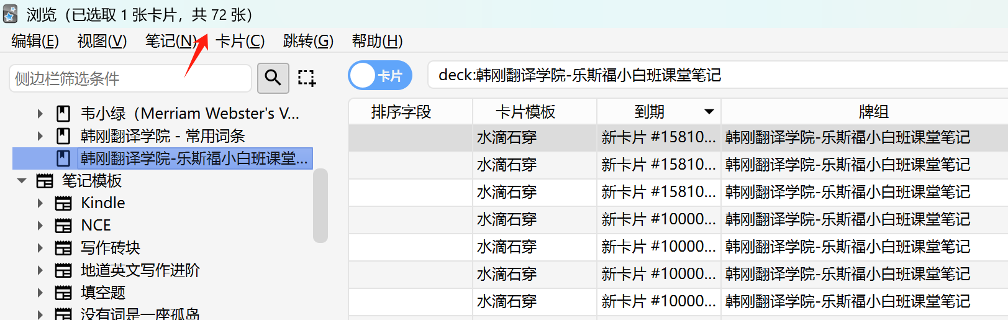This screenshot has height=320, width=1008.
Task: Open the 跳转(G) menu
Action: (308, 41)
